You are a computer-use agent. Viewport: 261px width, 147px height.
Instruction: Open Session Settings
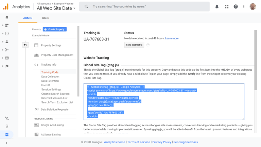[51, 89]
